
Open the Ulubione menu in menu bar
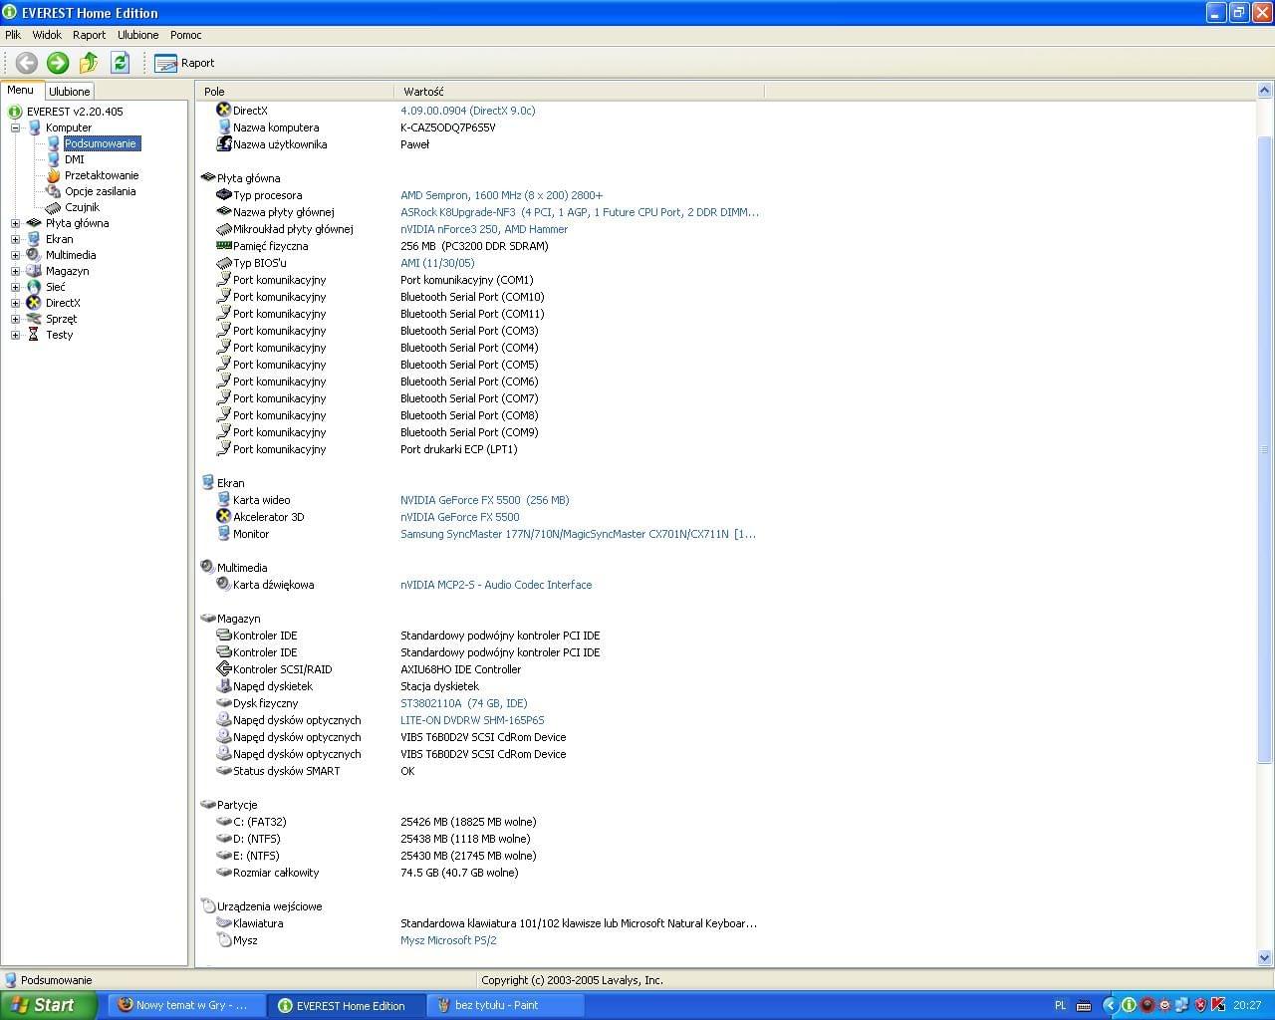pos(137,35)
